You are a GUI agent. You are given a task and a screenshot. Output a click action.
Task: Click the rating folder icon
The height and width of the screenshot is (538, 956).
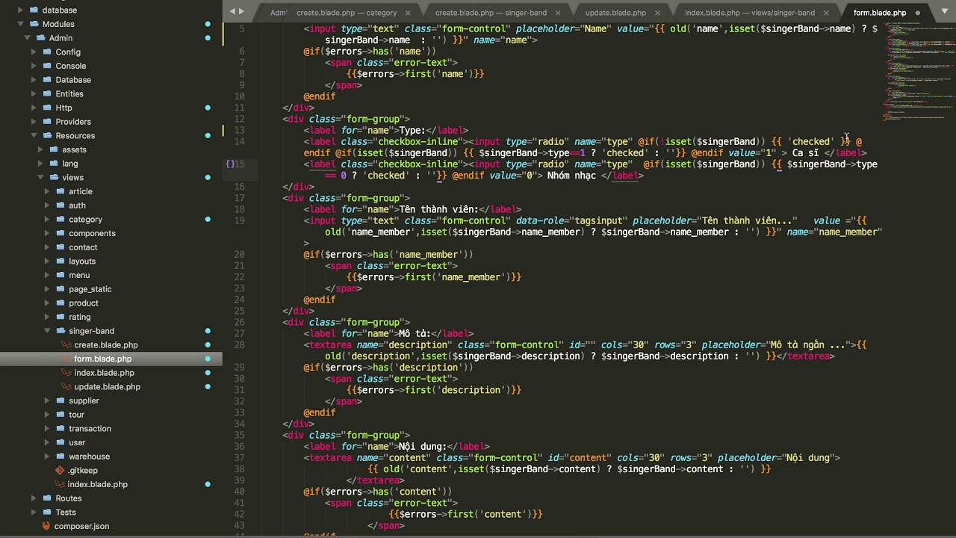coord(60,317)
